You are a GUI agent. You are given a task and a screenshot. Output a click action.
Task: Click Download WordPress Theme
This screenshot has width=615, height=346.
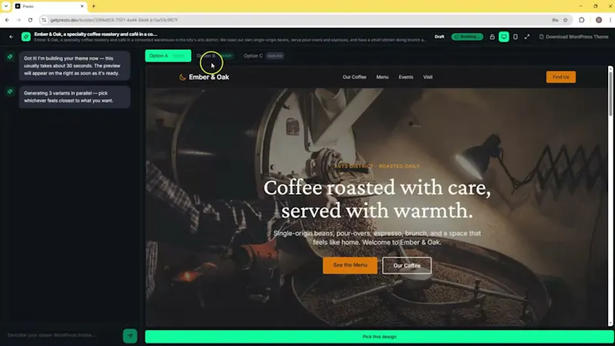point(573,37)
